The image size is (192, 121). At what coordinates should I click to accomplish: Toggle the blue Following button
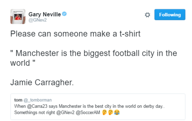coord(170,14)
